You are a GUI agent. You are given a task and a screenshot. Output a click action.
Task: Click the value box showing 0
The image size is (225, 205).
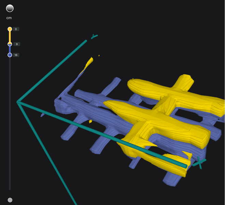pos(16,29)
